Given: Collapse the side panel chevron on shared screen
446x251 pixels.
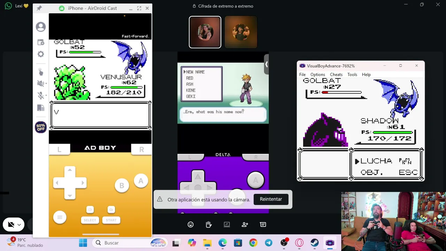Looking at the screenshot, I should pos(266,64).
